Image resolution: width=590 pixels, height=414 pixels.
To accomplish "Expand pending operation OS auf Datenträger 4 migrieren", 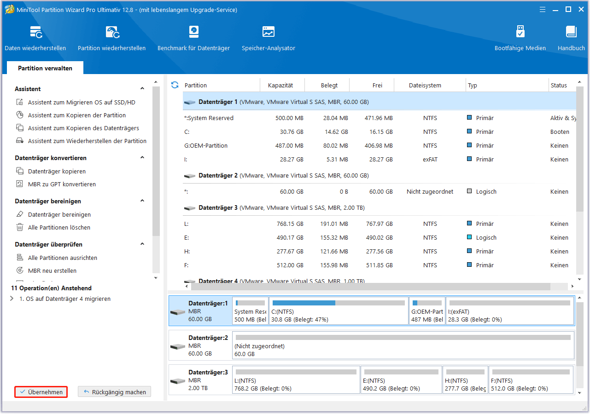I will (x=12, y=299).
